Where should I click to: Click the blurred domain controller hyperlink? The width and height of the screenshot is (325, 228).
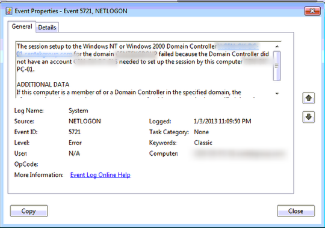pos(238,46)
